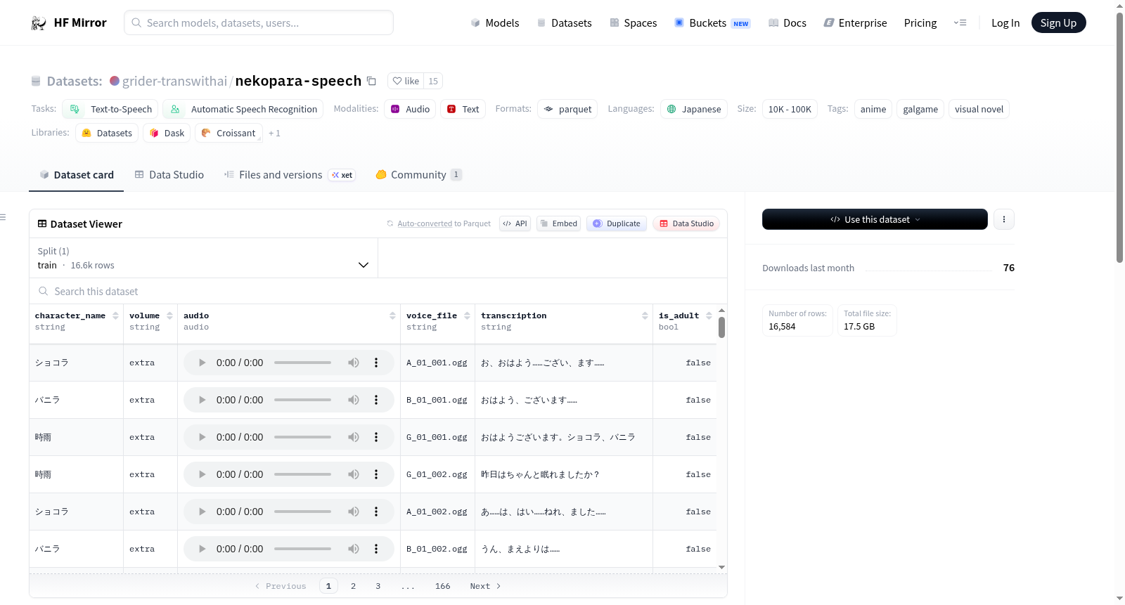
Task: Click the API button
Action: [x=515, y=223]
